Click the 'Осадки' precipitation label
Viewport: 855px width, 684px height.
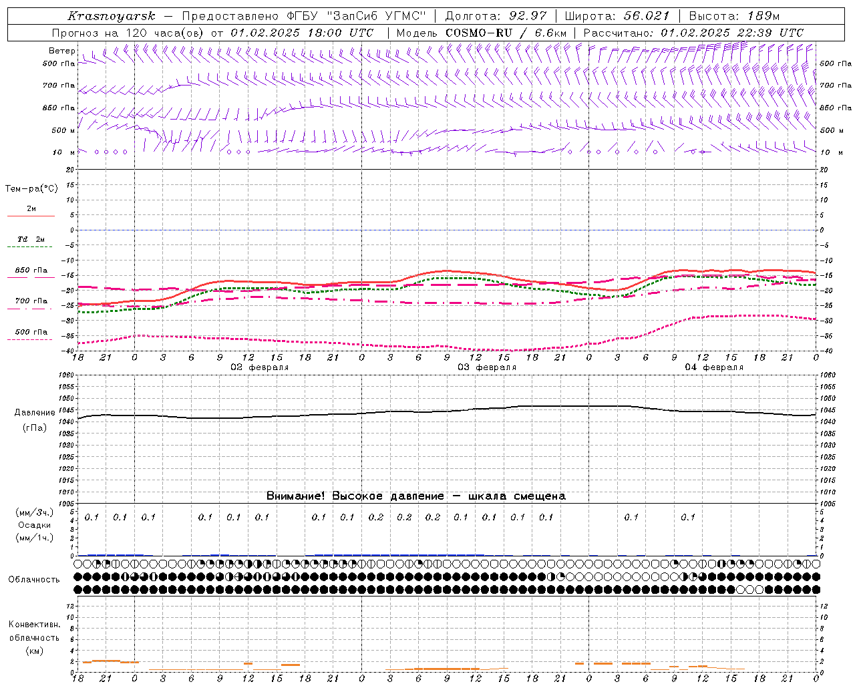coord(35,525)
